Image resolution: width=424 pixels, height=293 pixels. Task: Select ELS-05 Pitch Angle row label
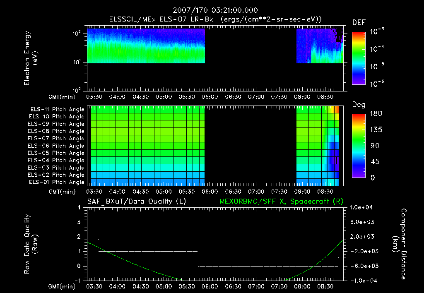(x=56, y=153)
